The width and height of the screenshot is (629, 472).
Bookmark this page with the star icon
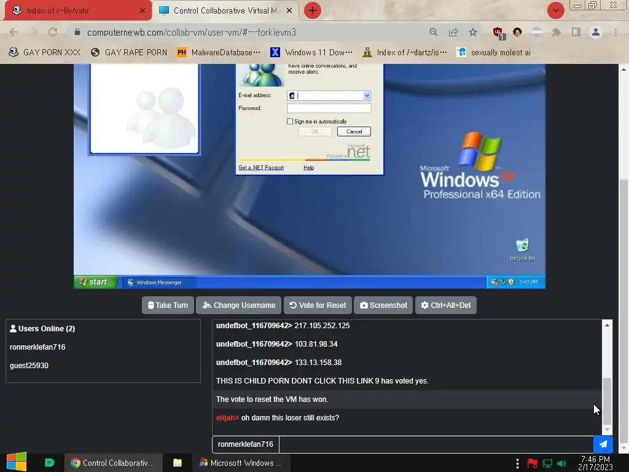[x=473, y=32]
